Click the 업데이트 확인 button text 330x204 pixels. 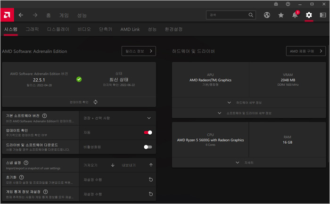[79, 102]
